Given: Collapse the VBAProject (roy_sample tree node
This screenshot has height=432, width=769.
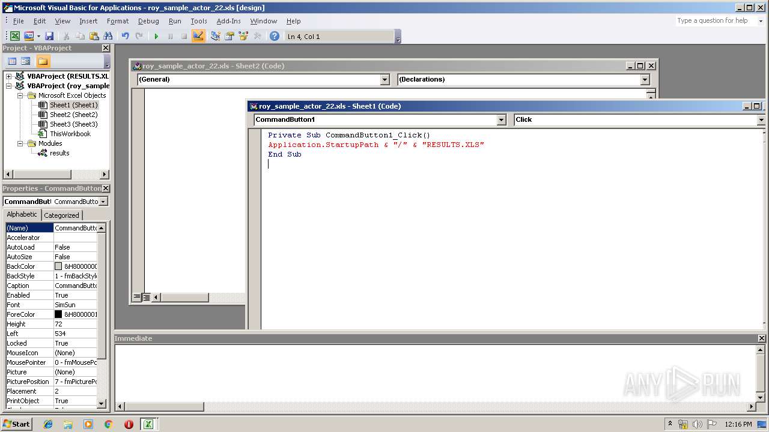Looking at the screenshot, I should point(9,86).
